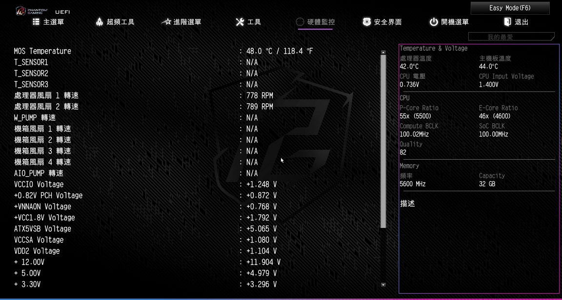Select the +VNNAON Voltage row
Screen dimensions: 562x300
click(x=195, y=206)
